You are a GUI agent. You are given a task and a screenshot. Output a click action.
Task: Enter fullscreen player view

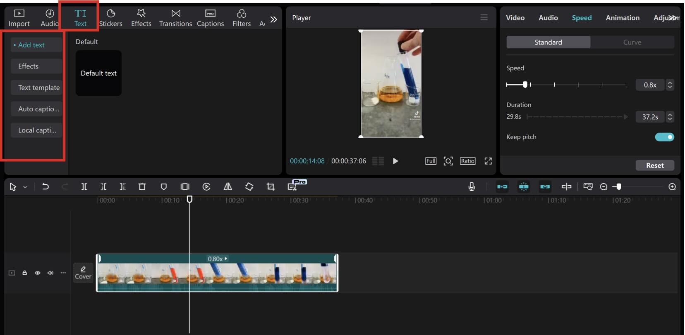pyautogui.click(x=488, y=161)
